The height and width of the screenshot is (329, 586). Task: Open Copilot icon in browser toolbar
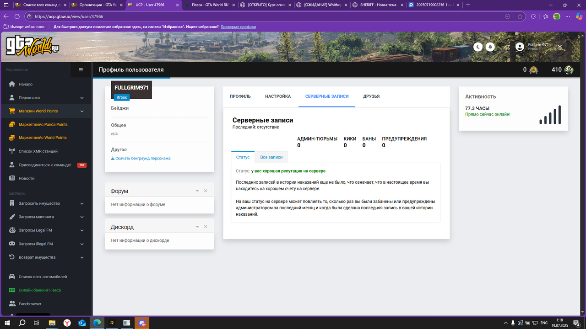[x=580, y=16]
